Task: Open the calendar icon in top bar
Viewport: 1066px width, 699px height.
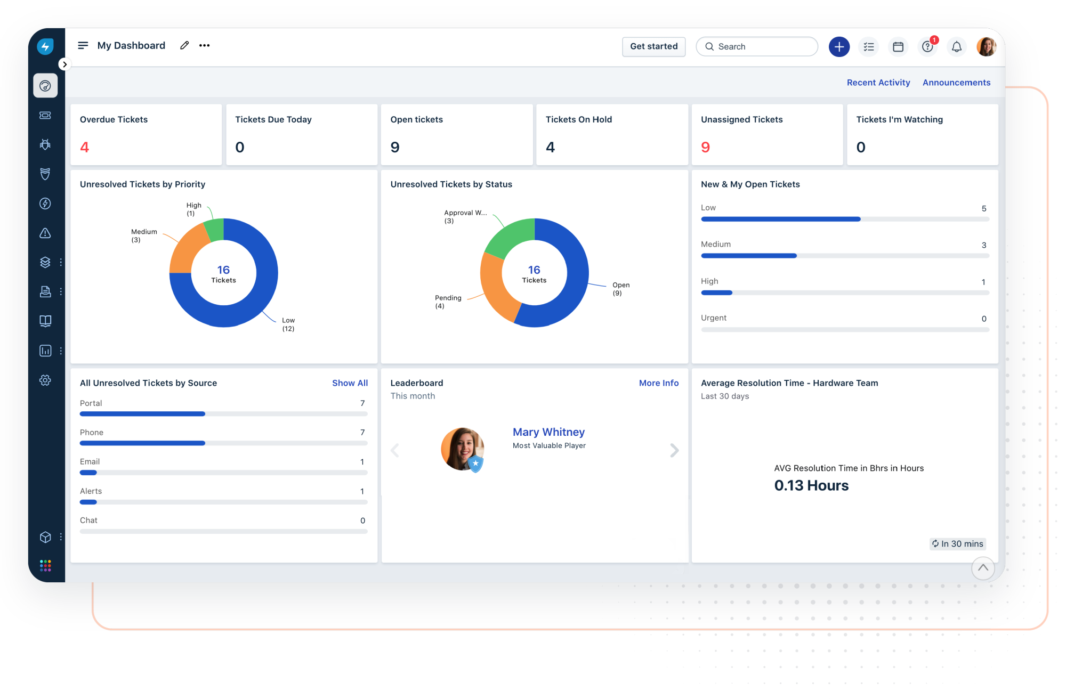Action: tap(898, 47)
